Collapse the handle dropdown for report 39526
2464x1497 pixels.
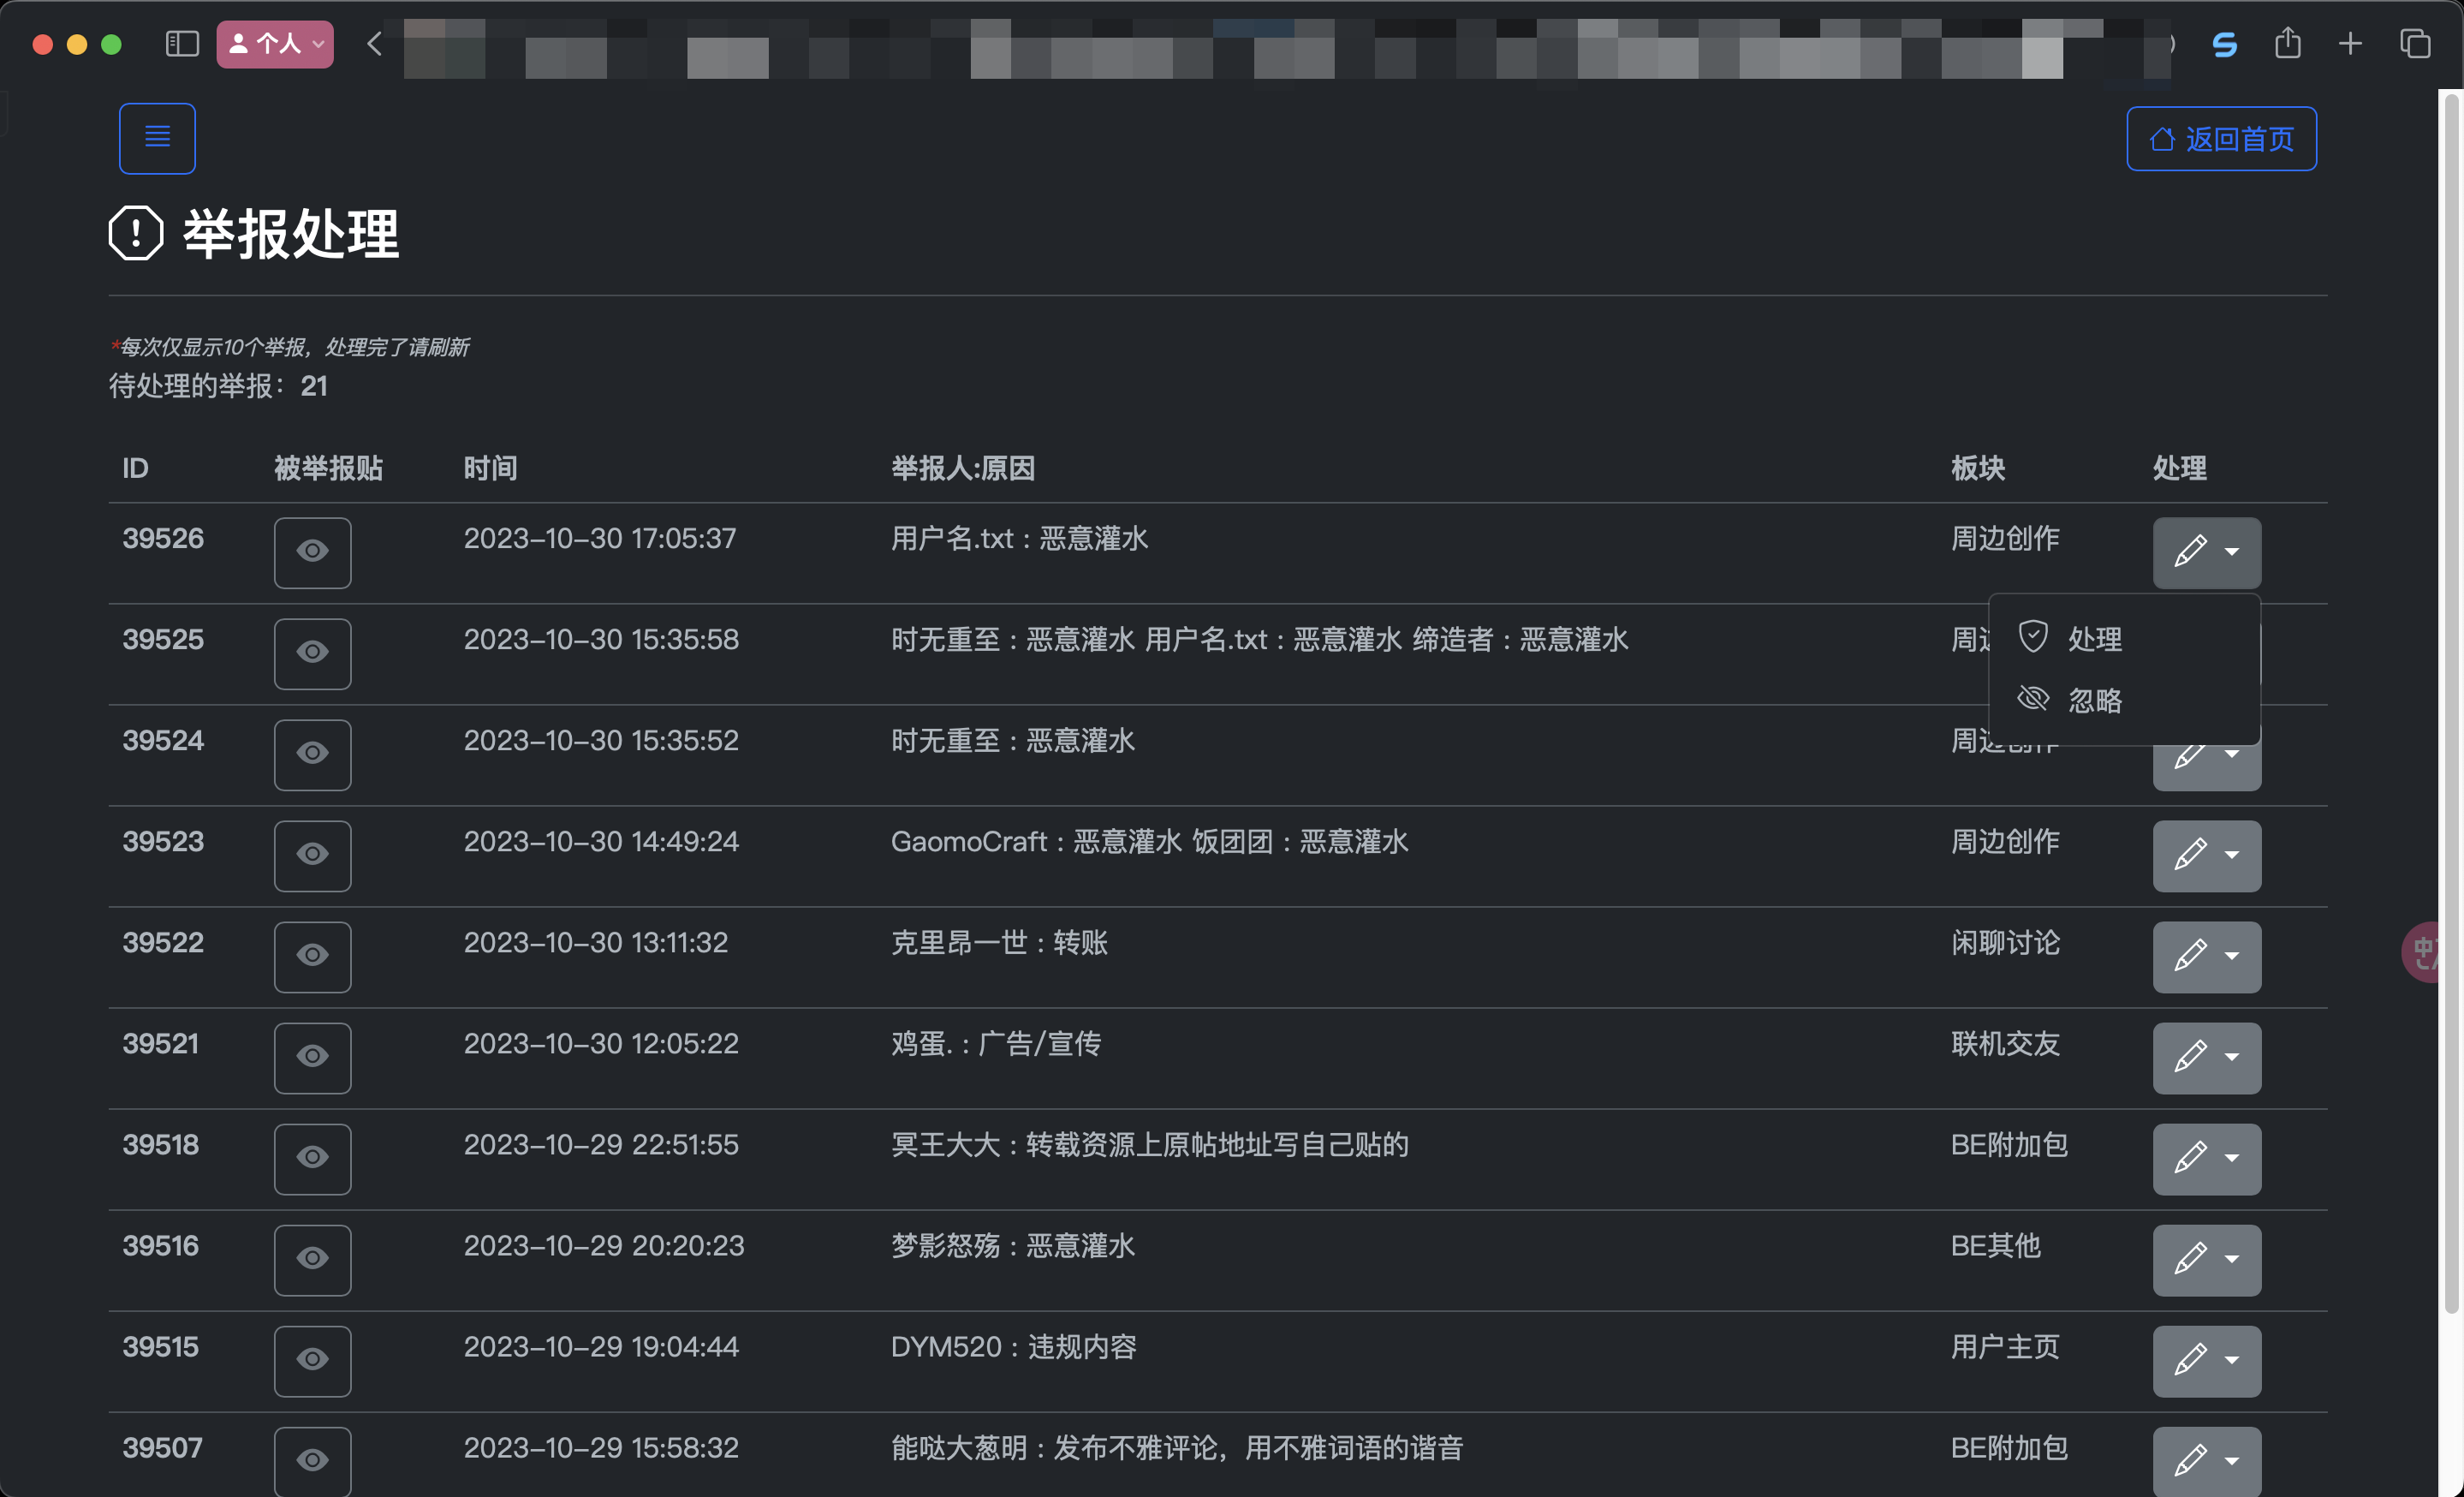(x=2206, y=552)
